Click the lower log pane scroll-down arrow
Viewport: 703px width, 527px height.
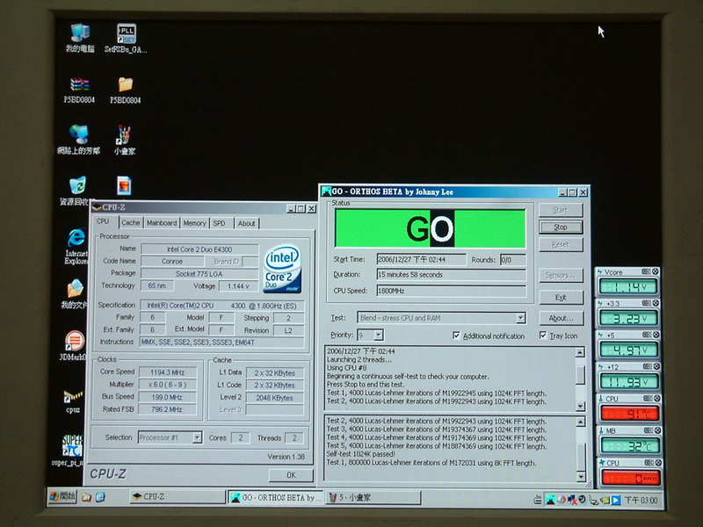(x=582, y=477)
